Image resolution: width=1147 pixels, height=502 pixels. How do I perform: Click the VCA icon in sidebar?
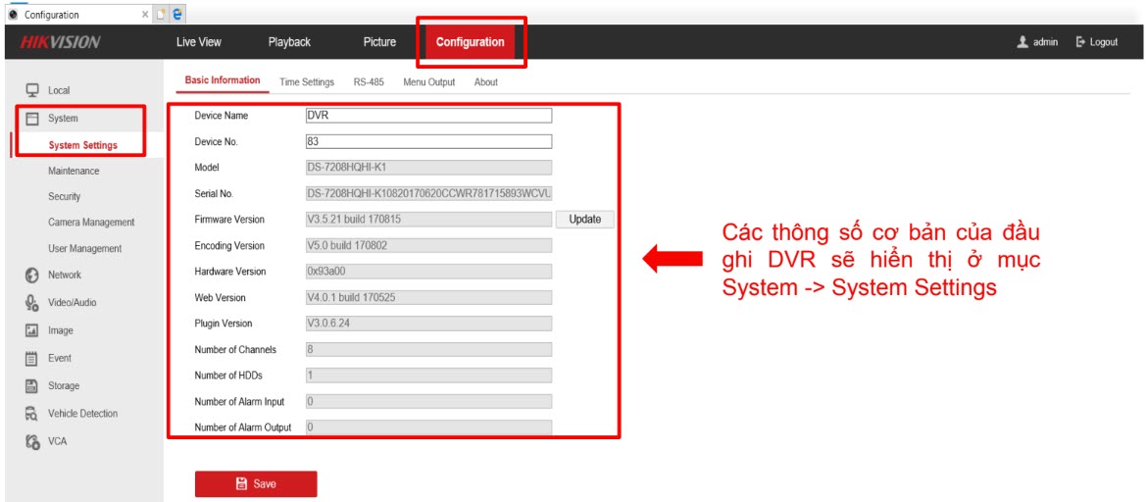click(31, 441)
